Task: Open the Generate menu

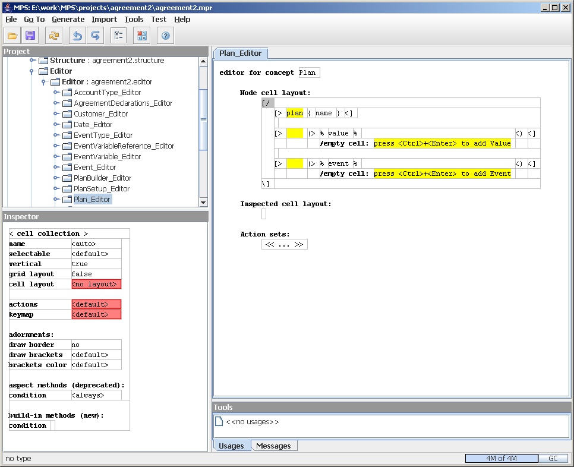Action: click(68, 20)
